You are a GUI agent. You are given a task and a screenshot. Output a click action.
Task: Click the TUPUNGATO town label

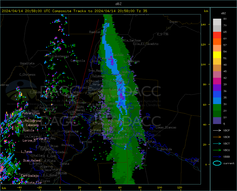(47, 149)
